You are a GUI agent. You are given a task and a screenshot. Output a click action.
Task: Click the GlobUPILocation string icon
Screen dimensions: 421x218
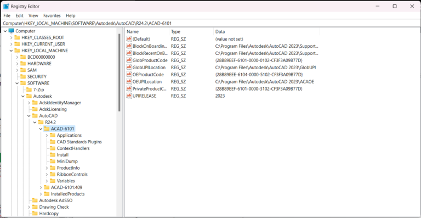click(129, 68)
